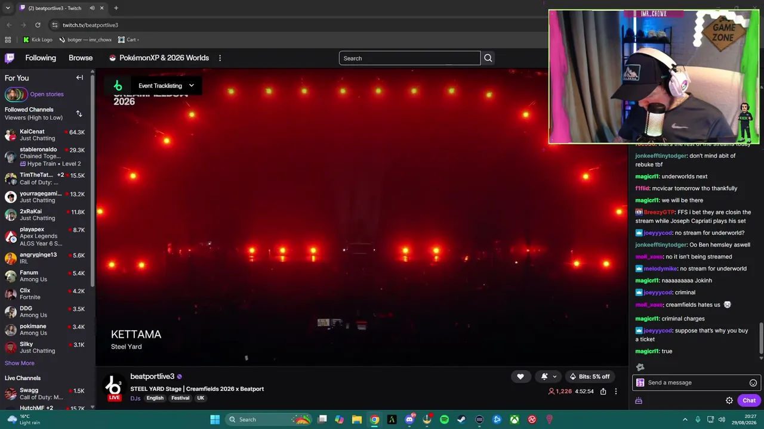764x429 pixels.
Task: Open Chrome tab search dropdown
Action: coord(8,8)
